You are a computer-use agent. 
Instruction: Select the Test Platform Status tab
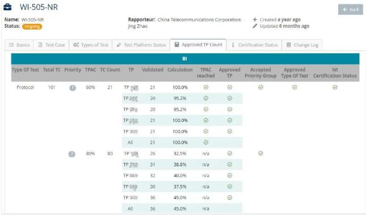tap(141, 45)
